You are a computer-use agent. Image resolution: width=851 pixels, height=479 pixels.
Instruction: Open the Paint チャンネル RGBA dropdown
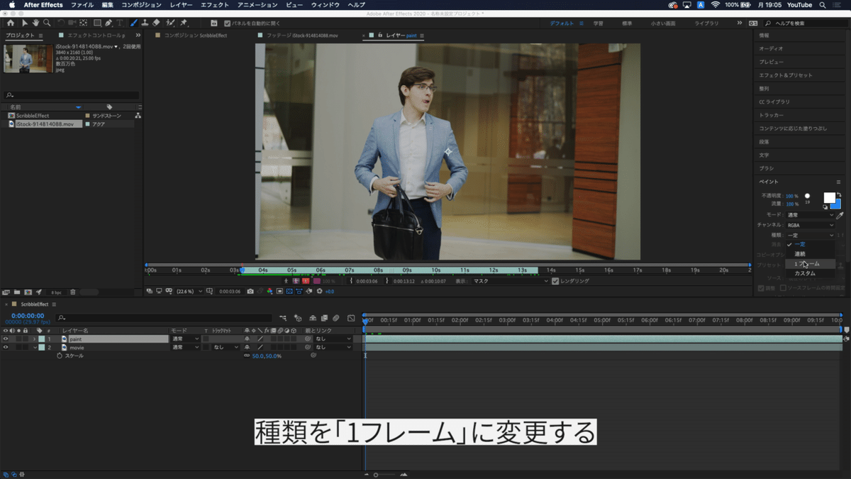(x=811, y=225)
